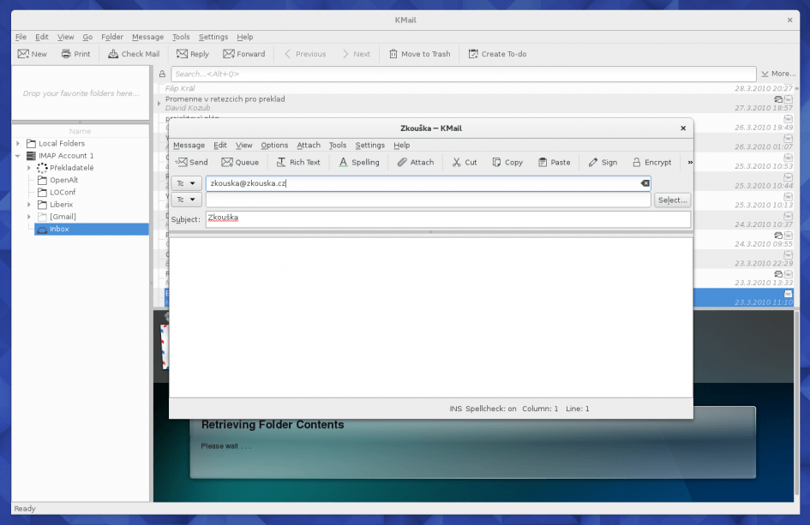This screenshot has height=525, width=810.
Task: Click the highlighted message dated 23.3.2010 11:10
Action: coord(743,298)
